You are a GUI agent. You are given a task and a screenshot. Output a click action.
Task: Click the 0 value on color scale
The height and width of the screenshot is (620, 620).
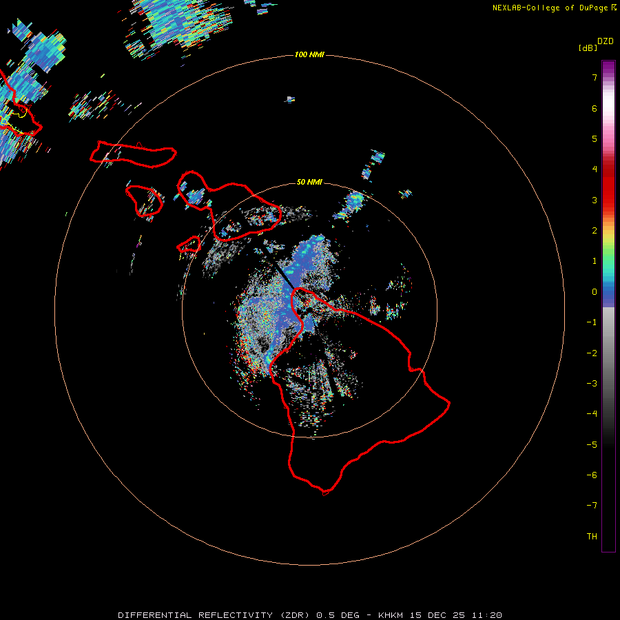(595, 292)
